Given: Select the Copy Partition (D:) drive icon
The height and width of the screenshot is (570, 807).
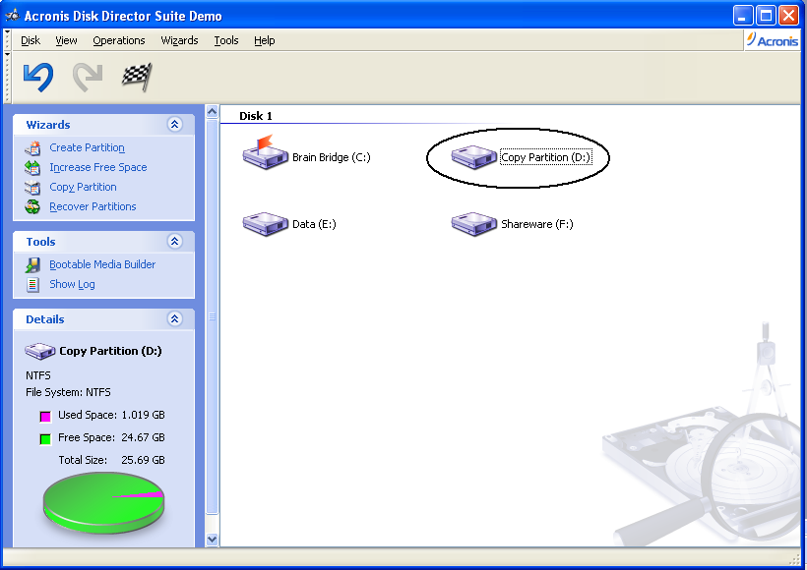Looking at the screenshot, I should (473, 157).
